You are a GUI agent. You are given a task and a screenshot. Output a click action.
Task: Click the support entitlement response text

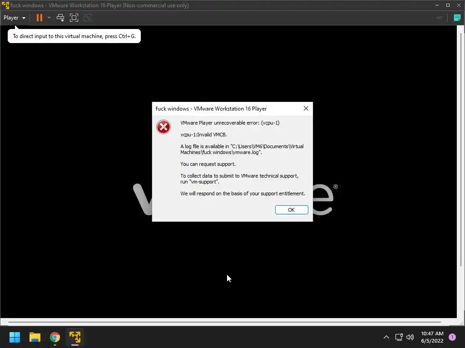click(242, 193)
